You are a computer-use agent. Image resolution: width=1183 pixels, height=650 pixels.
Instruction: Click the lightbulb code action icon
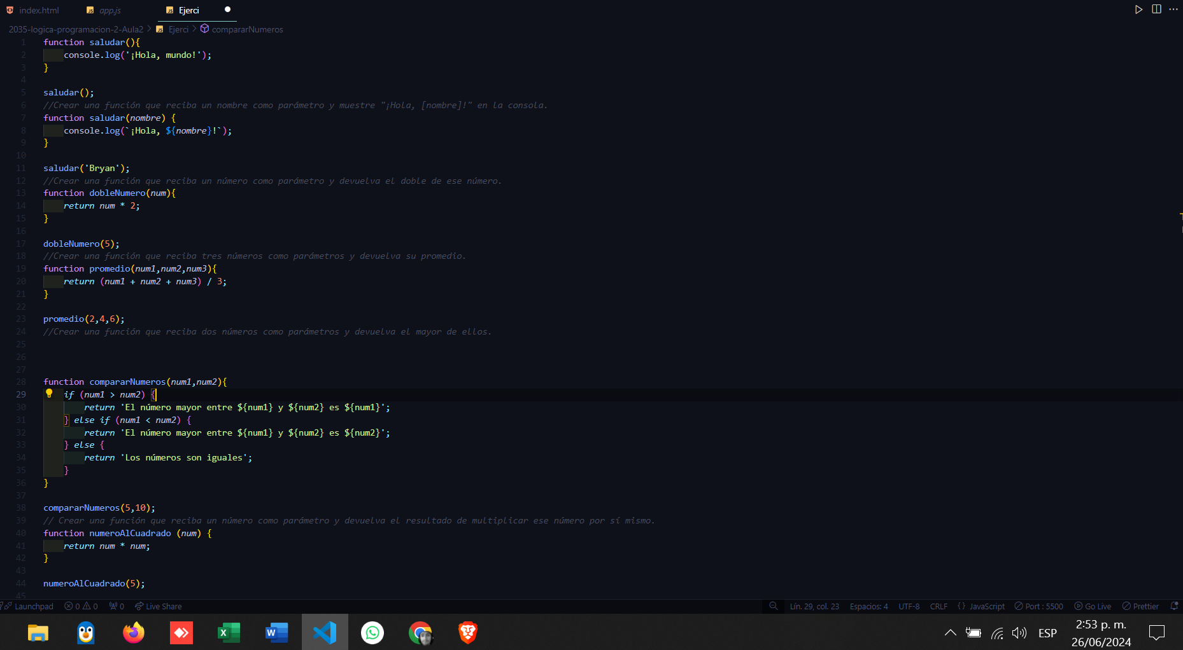[49, 394]
